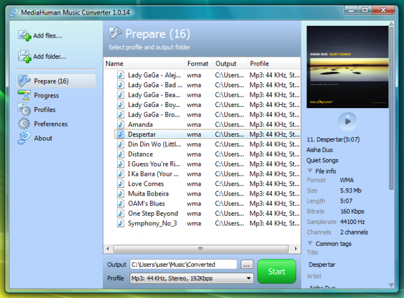This screenshot has width=404, height=298.
Task: Open the Progress hourglass section
Action: [x=24, y=95]
